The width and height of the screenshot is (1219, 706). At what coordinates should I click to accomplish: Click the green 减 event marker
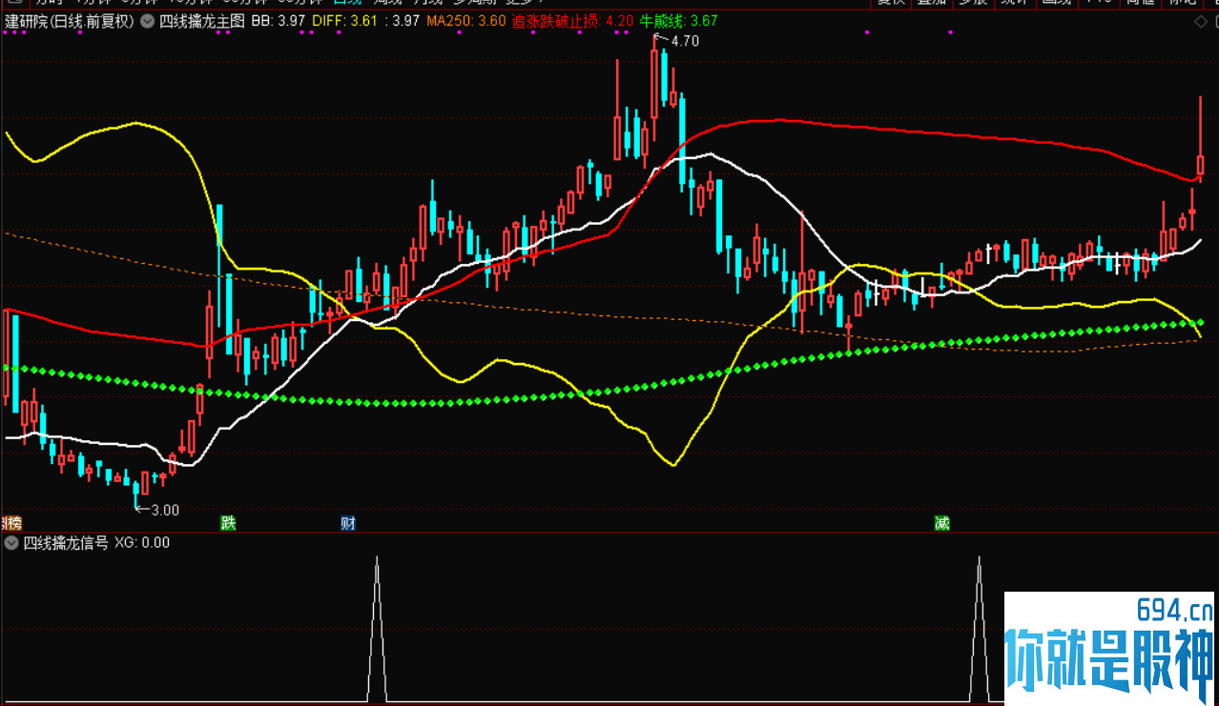tap(942, 523)
